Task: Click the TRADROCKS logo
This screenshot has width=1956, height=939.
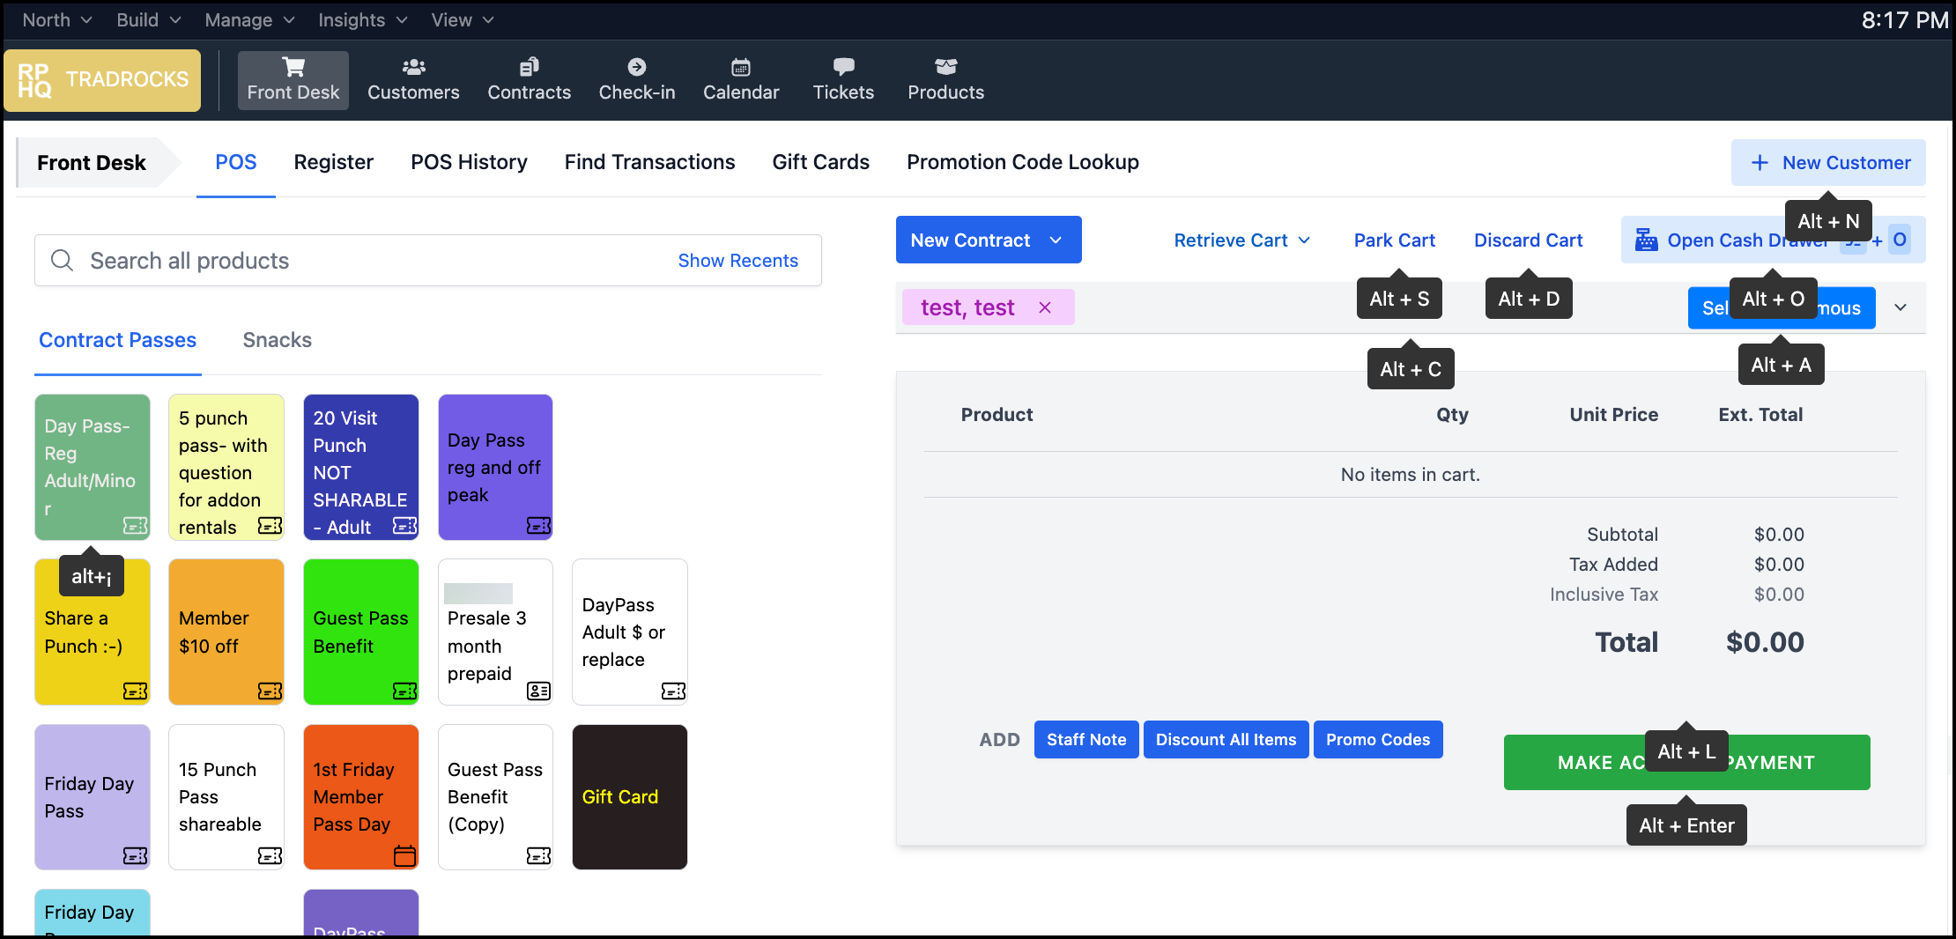Action: (x=102, y=80)
